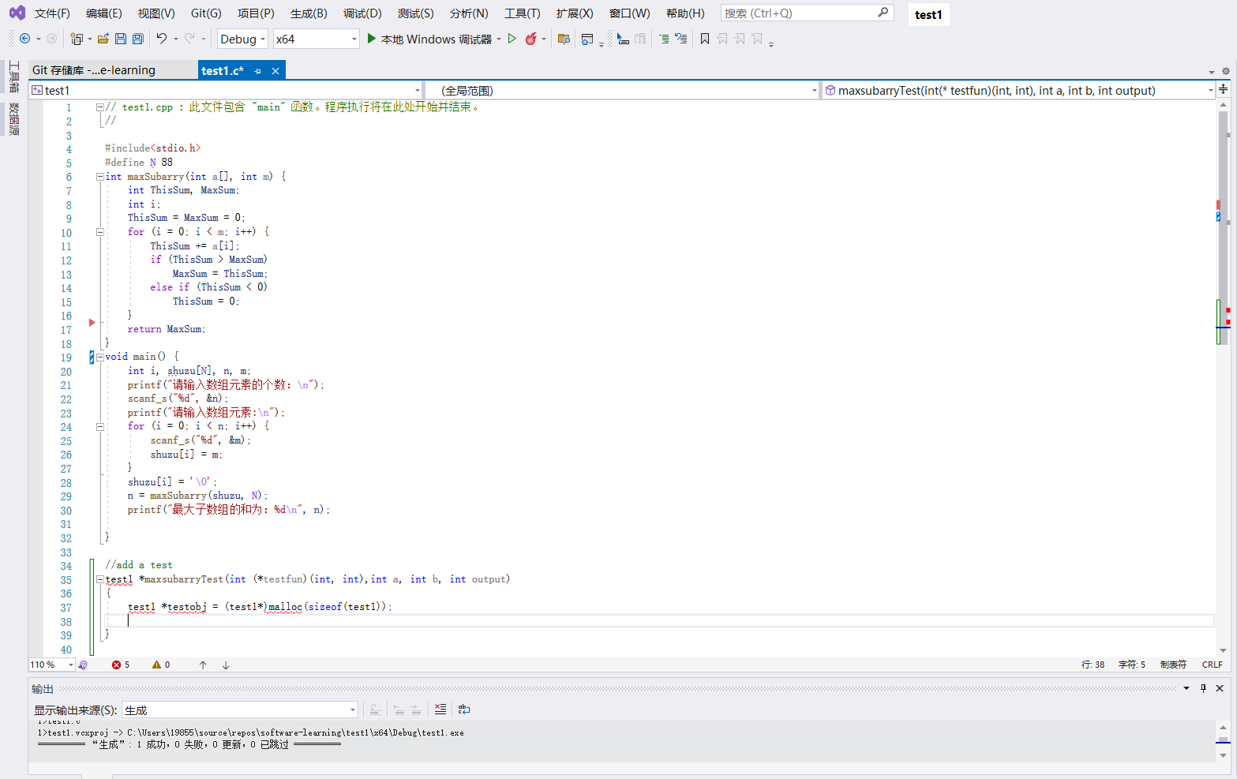Viewport: 1237px width, 779px height.
Task: Start without debugging using hollow green arrow
Action: click(512, 39)
